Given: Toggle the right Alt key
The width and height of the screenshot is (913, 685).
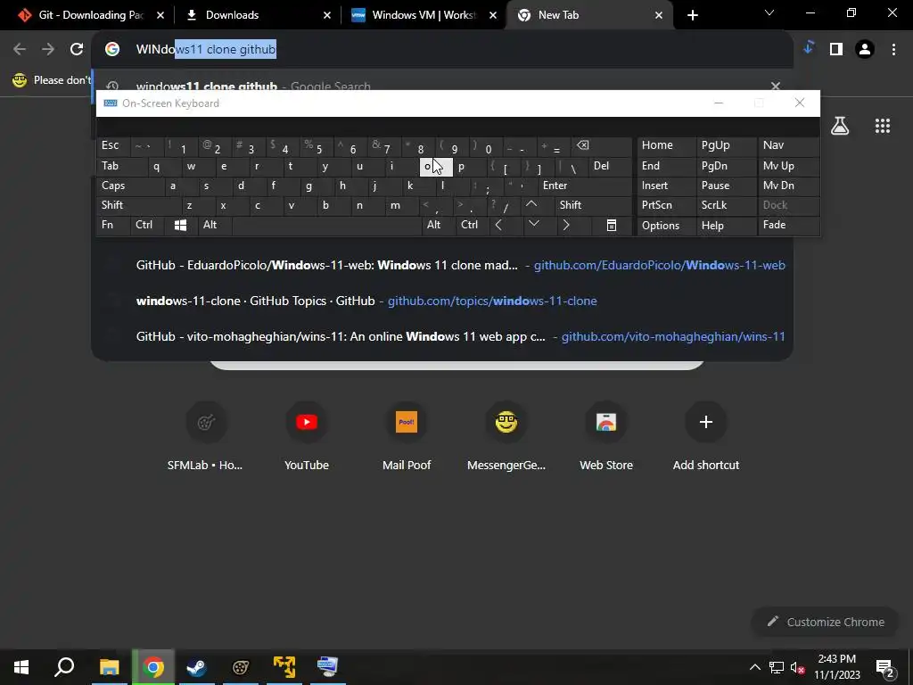Looking at the screenshot, I should [437, 225].
